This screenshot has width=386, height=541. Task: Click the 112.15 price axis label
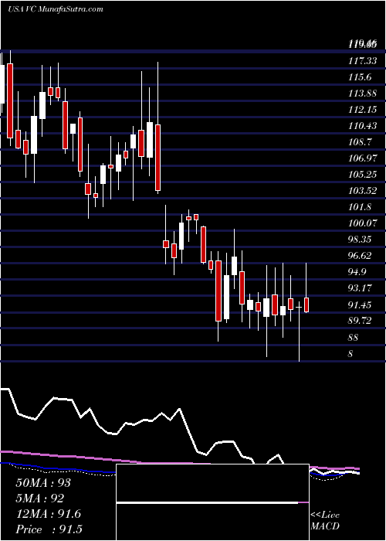(361, 110)
